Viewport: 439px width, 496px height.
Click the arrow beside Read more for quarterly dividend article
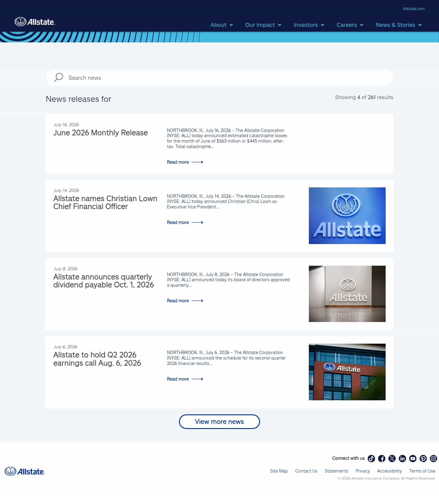(197, 301)
